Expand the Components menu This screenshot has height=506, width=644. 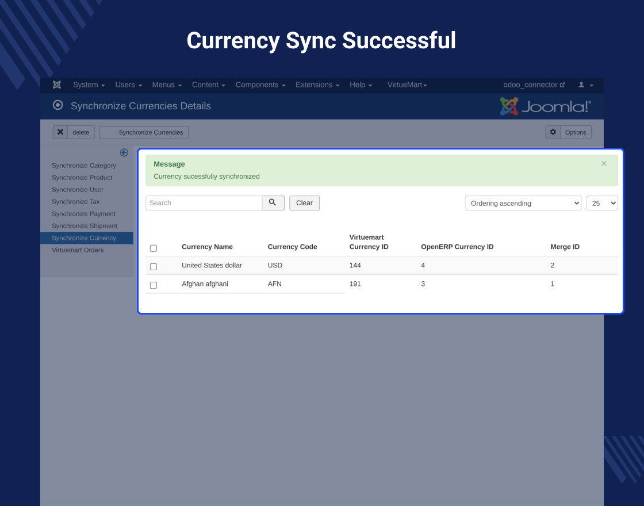coord(260,85)
